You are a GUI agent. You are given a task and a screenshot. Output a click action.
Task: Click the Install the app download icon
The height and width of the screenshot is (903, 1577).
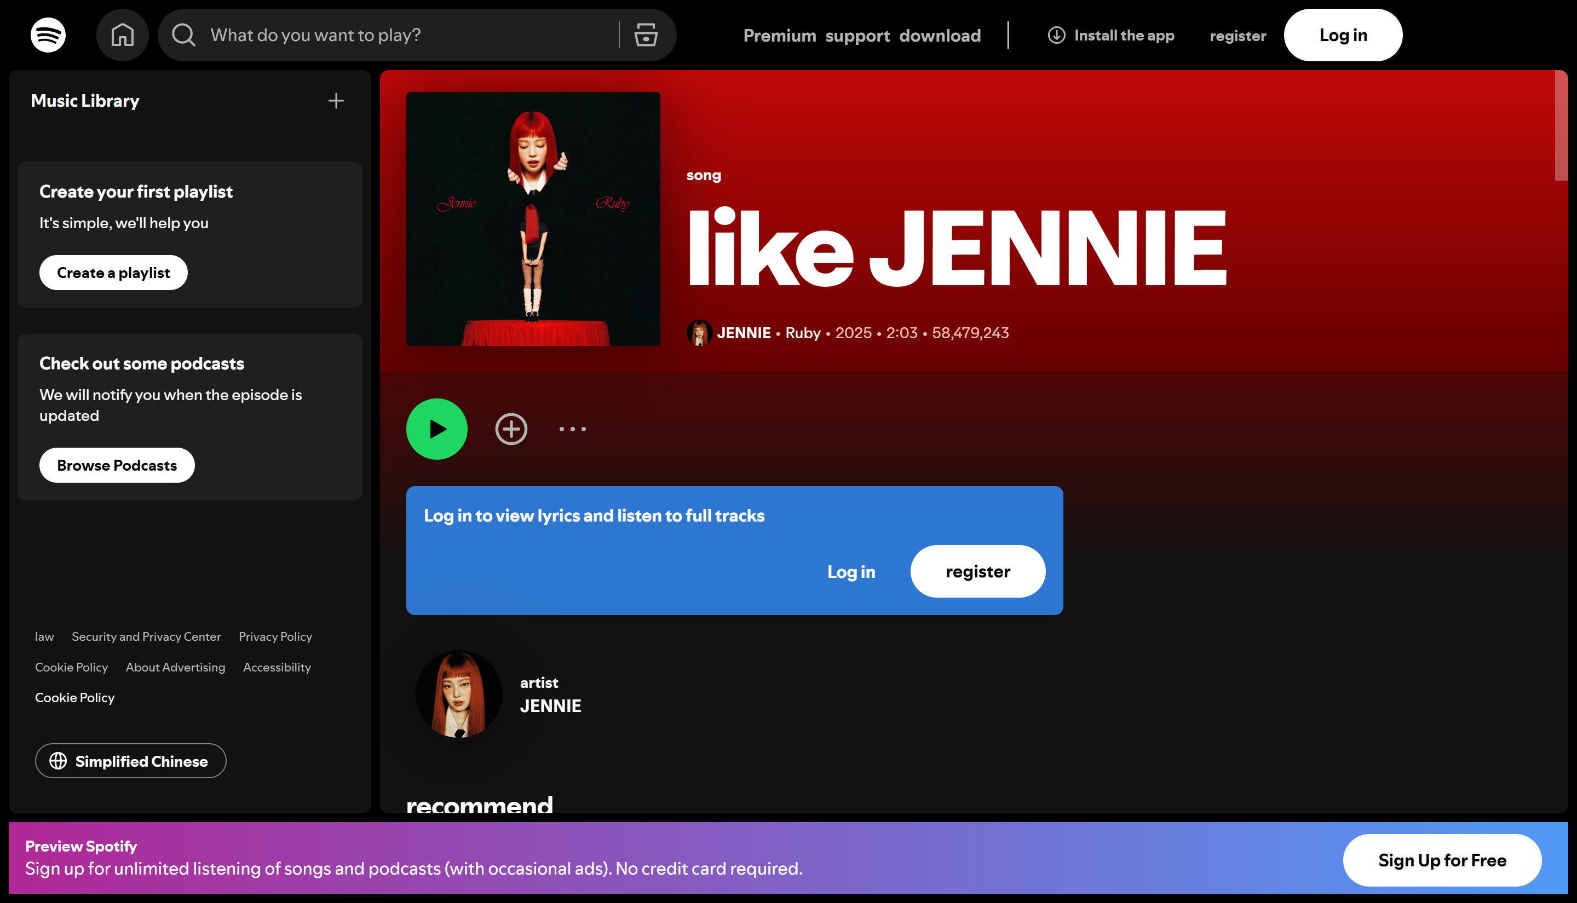(x=1055, y=36)
